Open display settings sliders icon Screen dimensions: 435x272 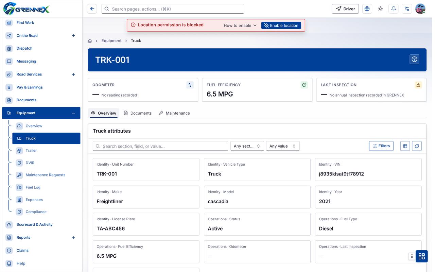click(x=407, y=9)
